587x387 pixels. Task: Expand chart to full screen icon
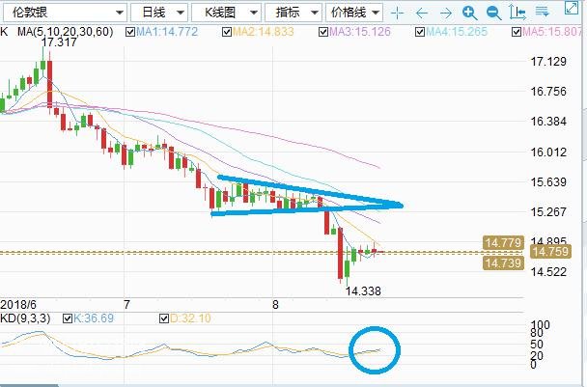tap(571, 9)
